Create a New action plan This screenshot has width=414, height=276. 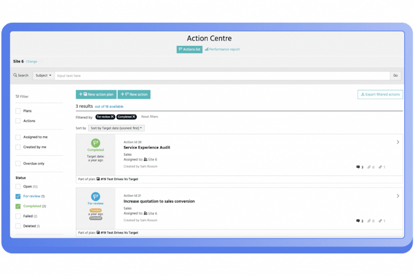[96, 94]
